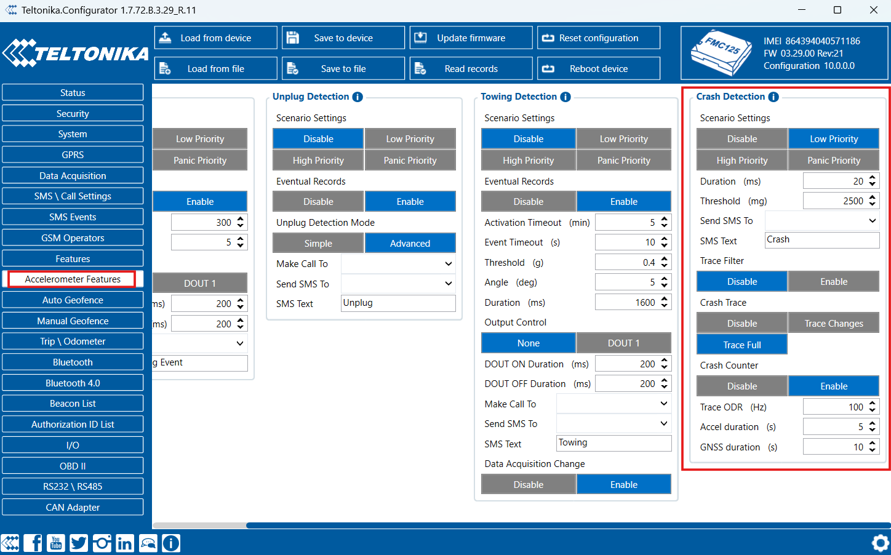Image resolution: width=891 pixels, height=555 pixels.
Task: Click the Unplug SMS Text field
Action: click(399, 303)
